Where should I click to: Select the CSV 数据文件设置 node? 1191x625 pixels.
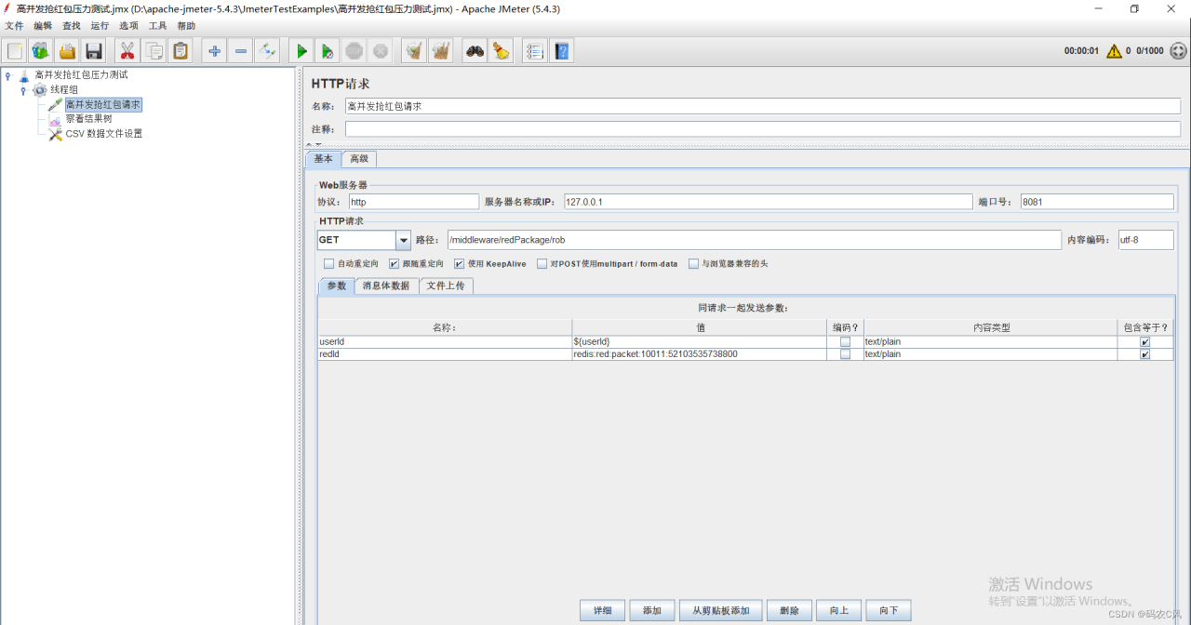point(104,134)
